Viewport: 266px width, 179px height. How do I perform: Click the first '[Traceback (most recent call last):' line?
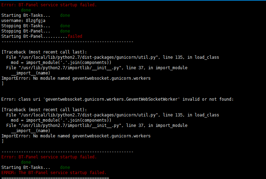44,52
